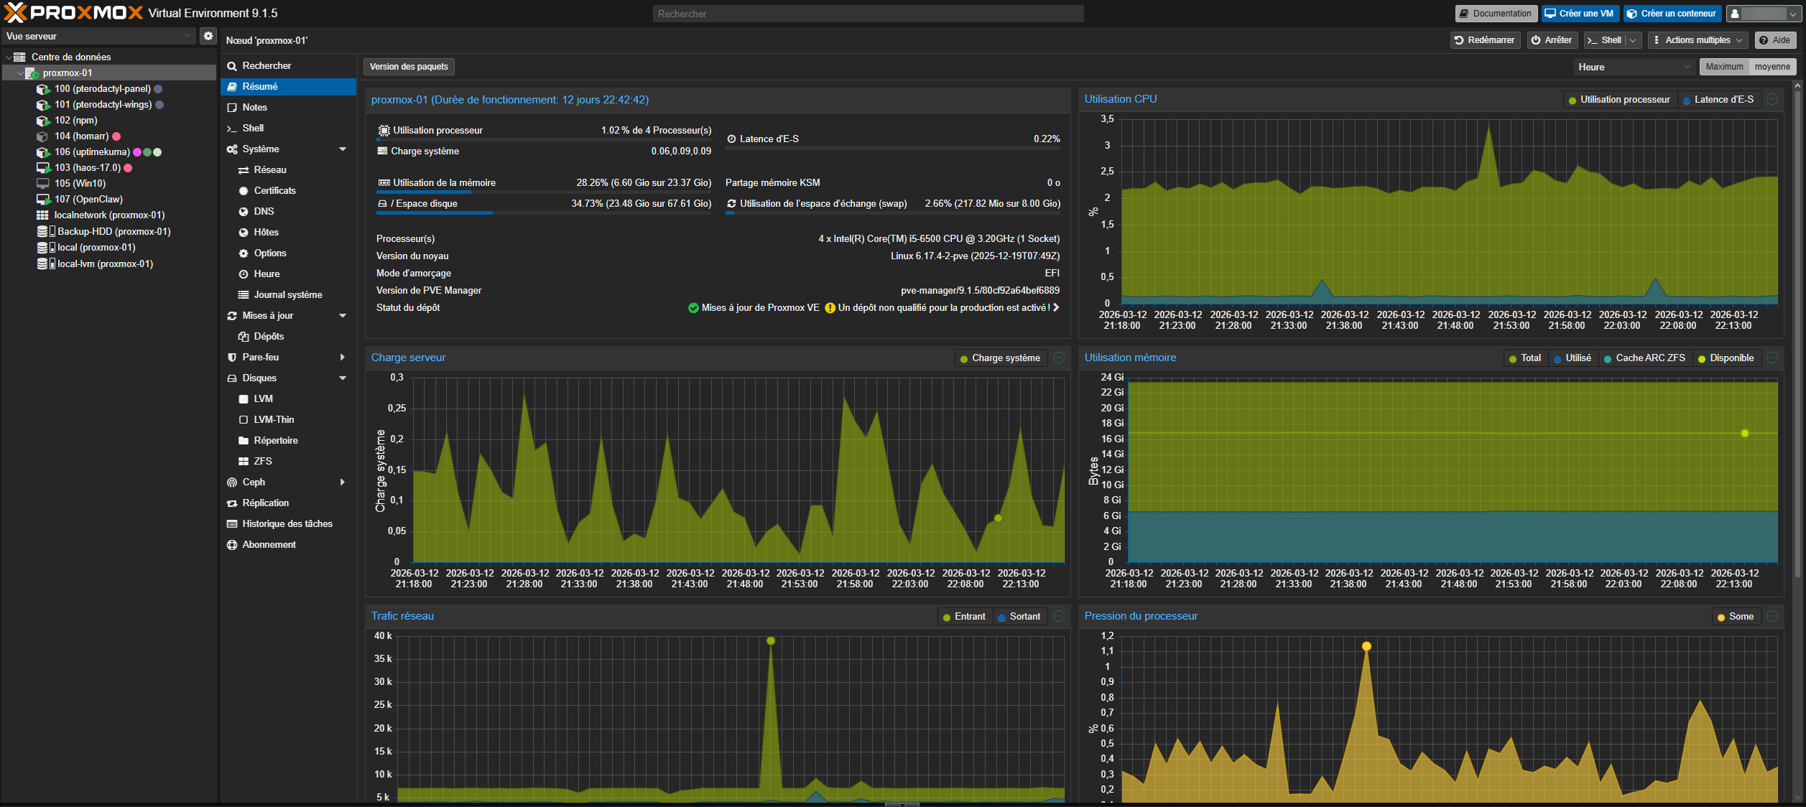Viewport: 1806px width, 807px height.
Task: Open the Certificats menu entry
Action: 274,191
